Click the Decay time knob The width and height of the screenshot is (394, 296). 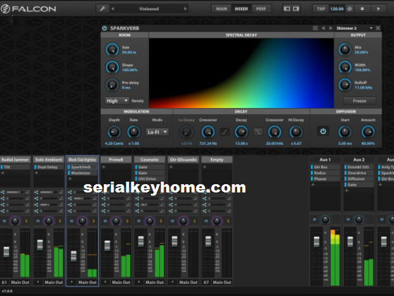(x=241, y=132)
